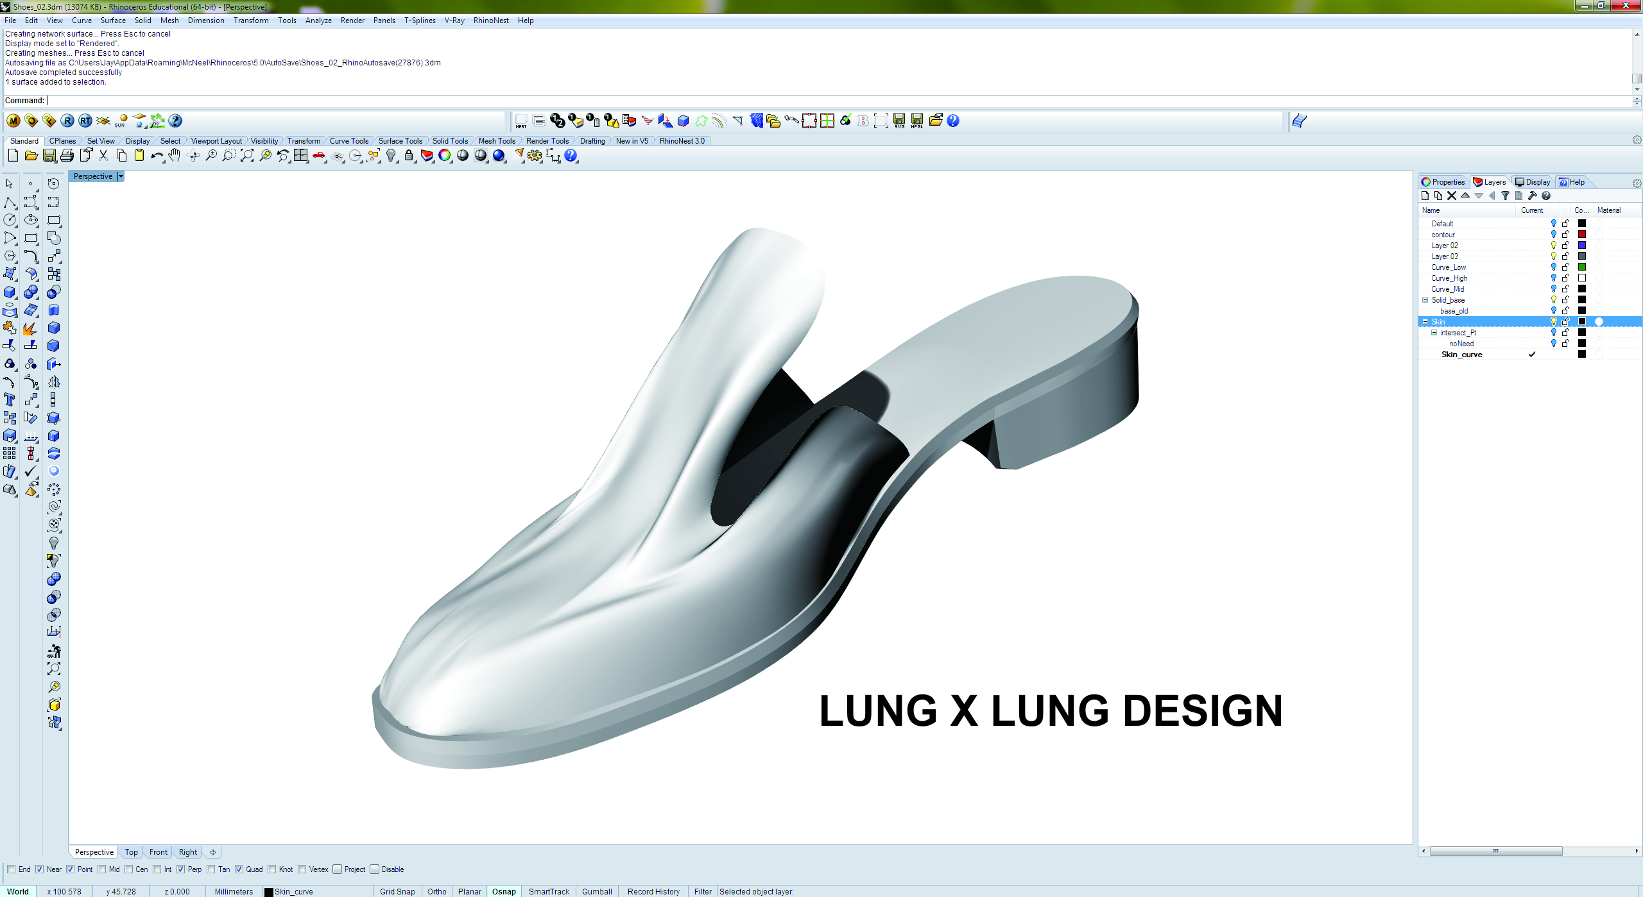This screenshot has width=1643, height=897.
Task: Uncheck the Perp osnap checkbox
Action: coord(180,869)
